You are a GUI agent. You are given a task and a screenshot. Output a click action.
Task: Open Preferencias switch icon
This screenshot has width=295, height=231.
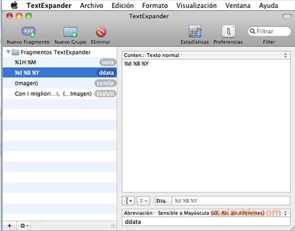coord(228,31)
